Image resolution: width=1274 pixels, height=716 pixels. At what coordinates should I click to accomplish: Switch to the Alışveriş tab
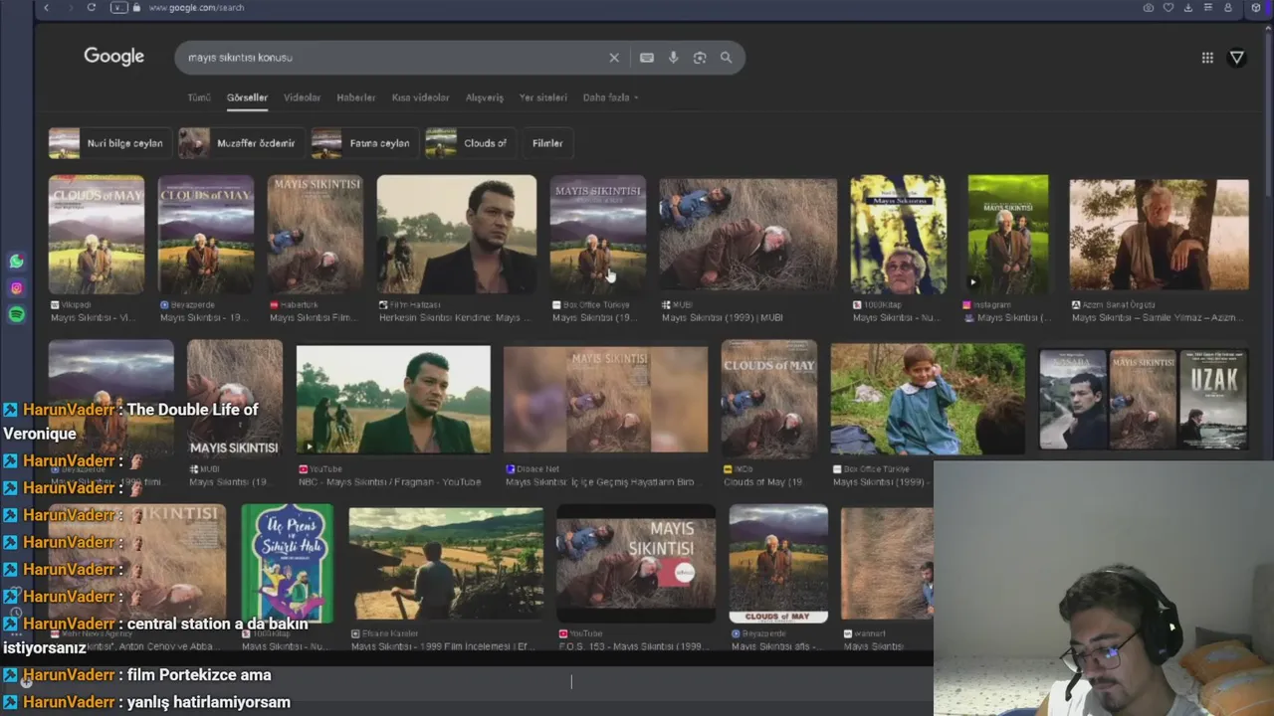click(x=485, y=97)
